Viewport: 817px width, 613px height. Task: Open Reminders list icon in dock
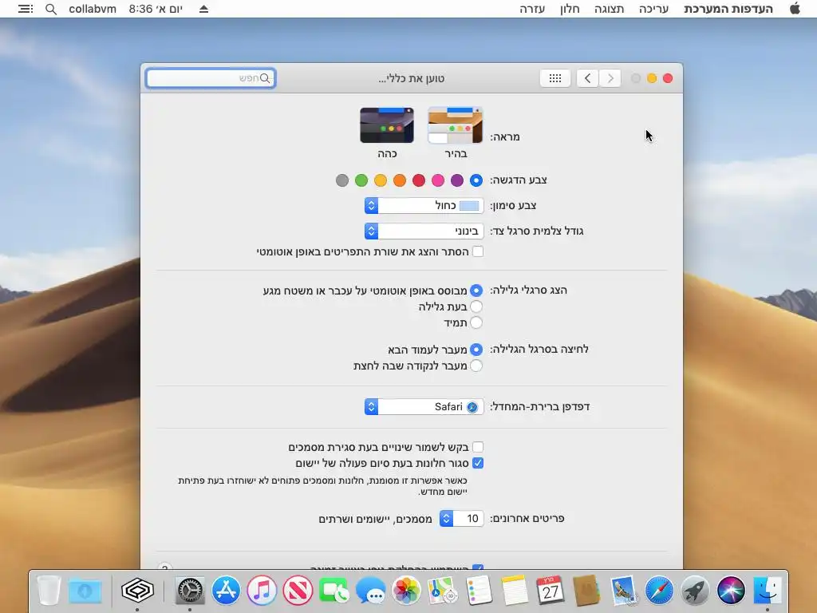click(479, 591)
